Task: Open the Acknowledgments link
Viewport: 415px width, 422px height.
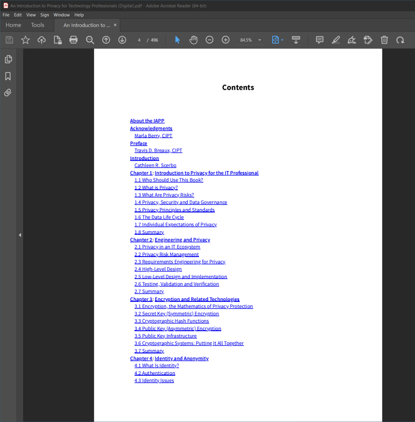Action: [x=151, y=128]
